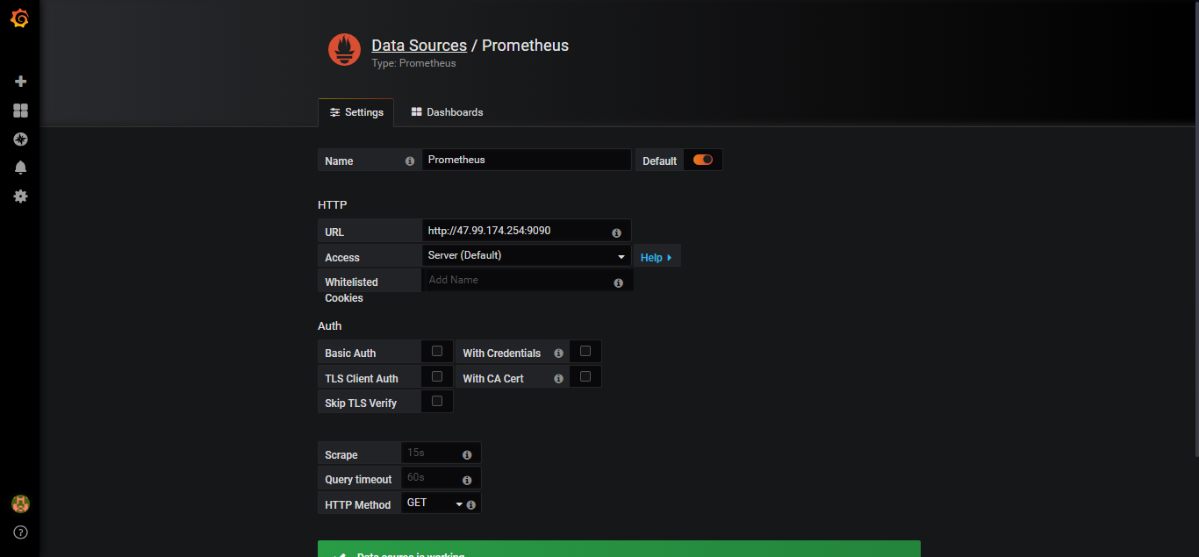Screen dimensions: 1199x557
Task: Open the Help question mark icon
Action: (x=20, y=532)
